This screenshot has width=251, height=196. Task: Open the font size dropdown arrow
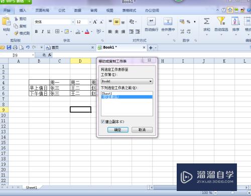[x=90, y=22]
